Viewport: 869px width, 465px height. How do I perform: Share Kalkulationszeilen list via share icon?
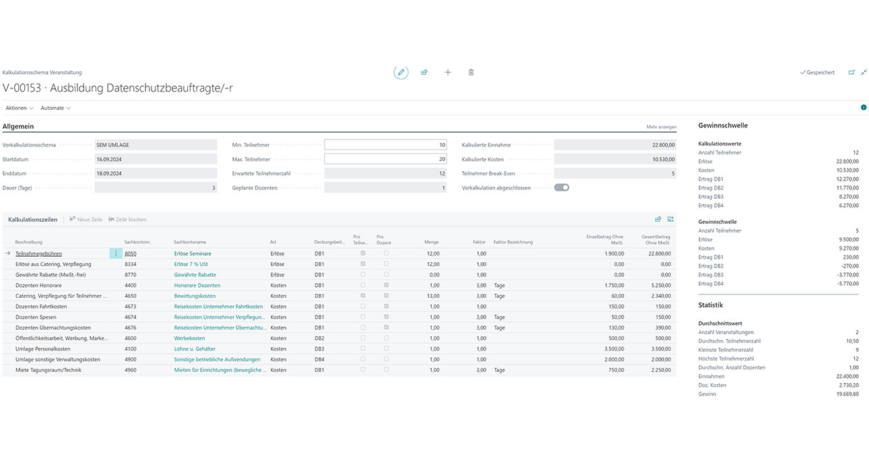point(658,219)
